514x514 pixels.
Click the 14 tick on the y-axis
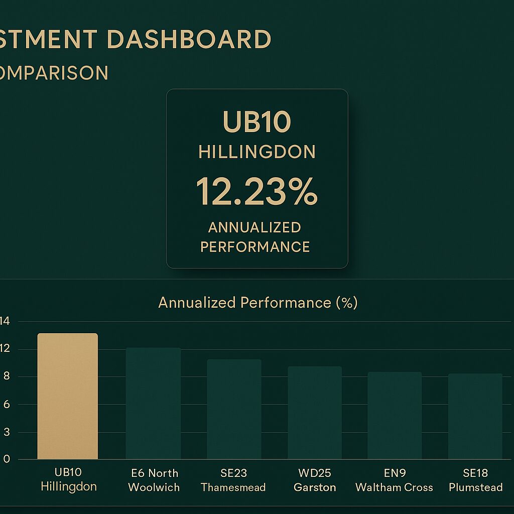point(6,321)
